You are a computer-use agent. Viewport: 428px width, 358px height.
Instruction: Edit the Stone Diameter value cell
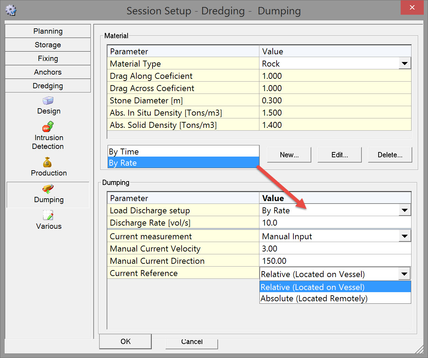(x=335, y=101)
